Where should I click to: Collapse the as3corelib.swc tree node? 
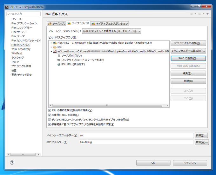[x=51, y=52]
